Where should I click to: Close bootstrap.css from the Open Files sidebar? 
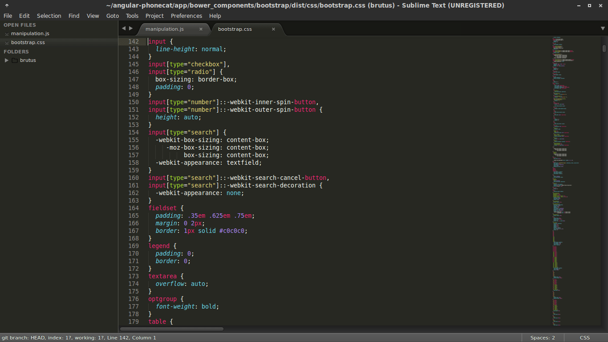coord(7,43)
